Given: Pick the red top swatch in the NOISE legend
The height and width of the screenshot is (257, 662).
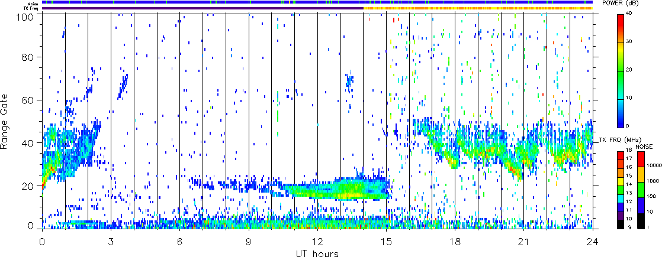Looking at the screenshot, I should pos(641,160).
